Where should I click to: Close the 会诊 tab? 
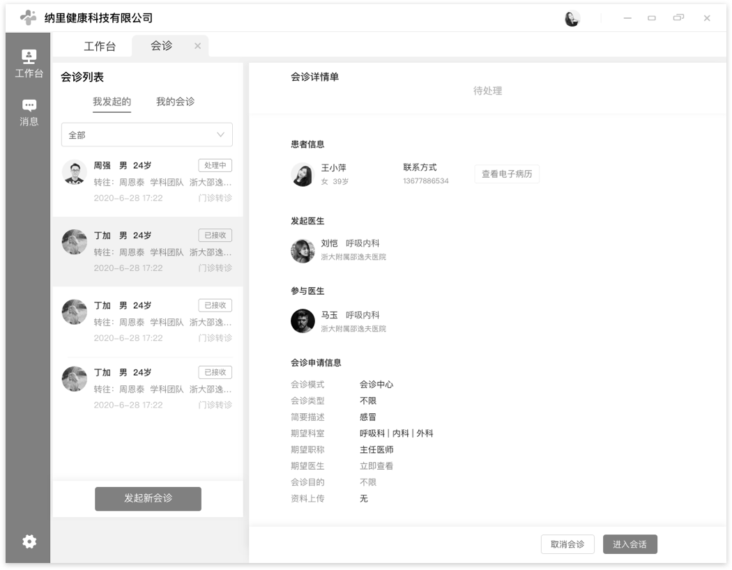coord(197,46)
